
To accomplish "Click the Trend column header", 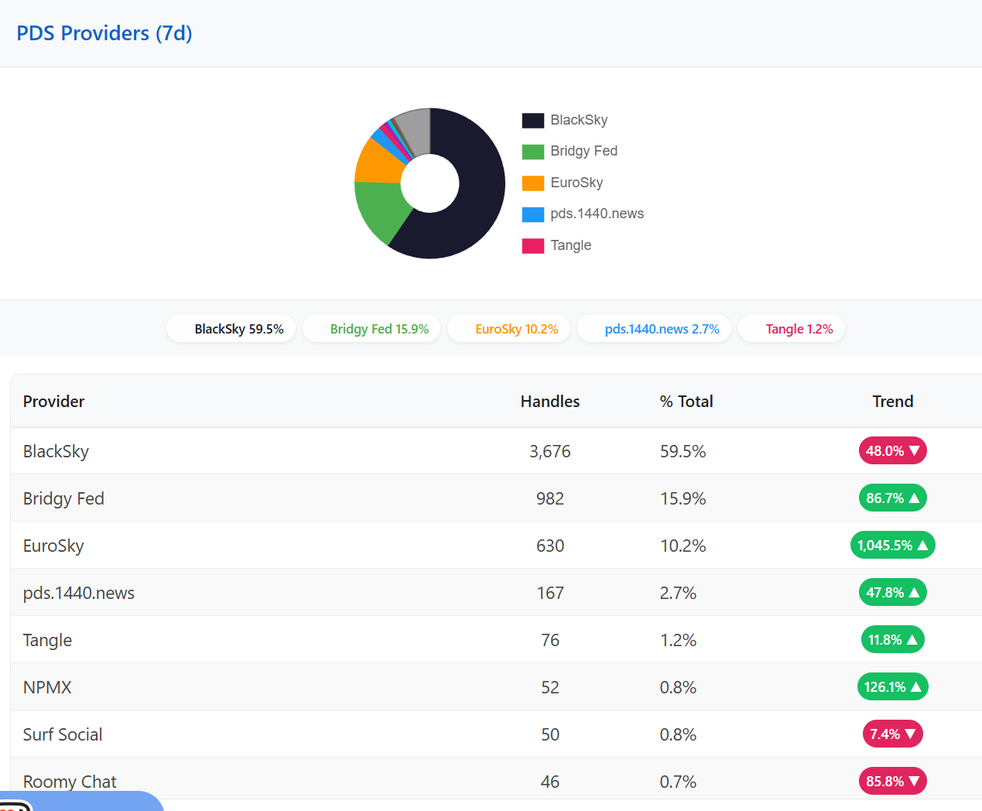I will 892,402.
